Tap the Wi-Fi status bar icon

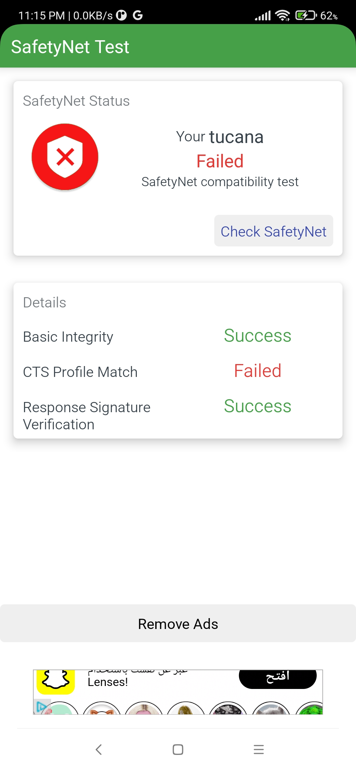click(282, 15)
